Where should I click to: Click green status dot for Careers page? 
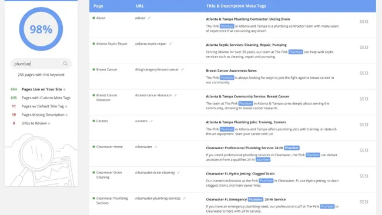pyautogui.click(x=94, y=121)
